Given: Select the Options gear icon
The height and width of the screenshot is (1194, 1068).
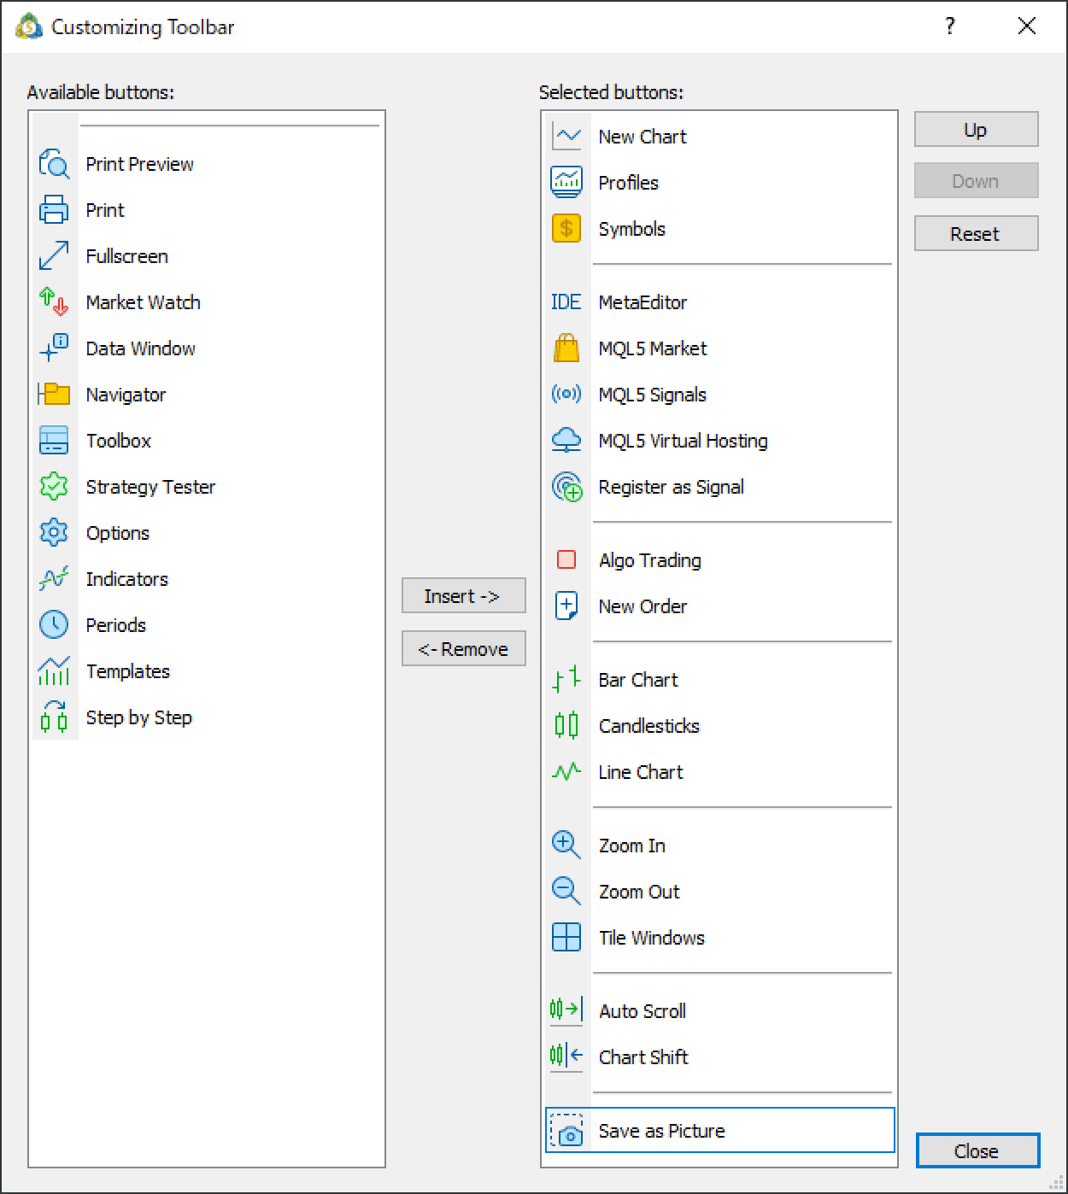Looking at the screenshot, I should point(54,533).
